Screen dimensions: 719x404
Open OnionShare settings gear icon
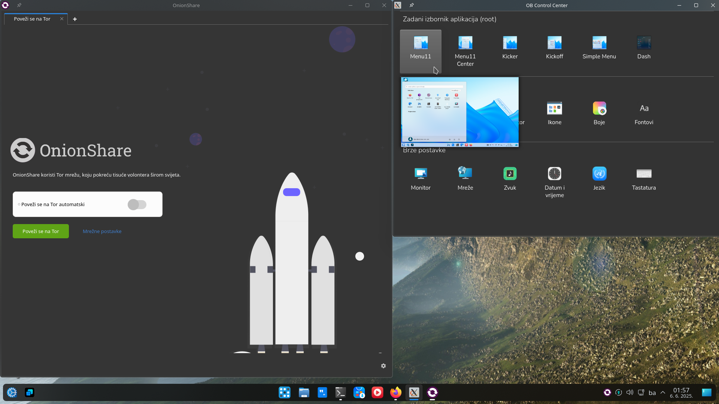[x=383, y=366]
